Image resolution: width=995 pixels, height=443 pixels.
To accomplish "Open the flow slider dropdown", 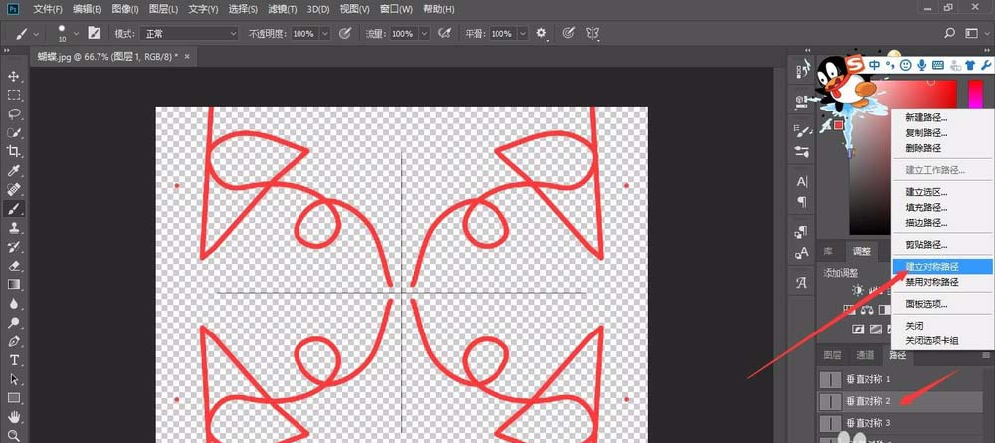I will point(425,33).
